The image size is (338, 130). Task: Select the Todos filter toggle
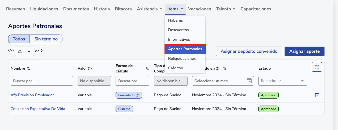tap(19, 39)
